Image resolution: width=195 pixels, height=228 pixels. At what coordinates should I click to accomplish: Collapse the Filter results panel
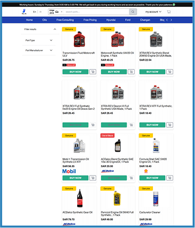(x=55, y=29)
